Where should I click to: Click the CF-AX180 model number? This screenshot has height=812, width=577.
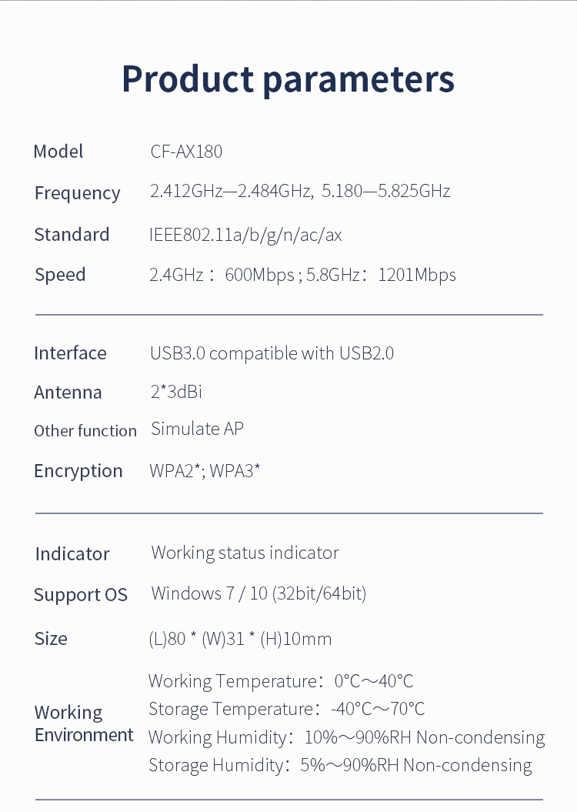pyautogui.click(x=186, y=152)
